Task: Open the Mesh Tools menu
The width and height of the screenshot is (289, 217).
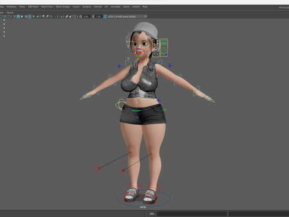Action: click(x=47, y=7)
